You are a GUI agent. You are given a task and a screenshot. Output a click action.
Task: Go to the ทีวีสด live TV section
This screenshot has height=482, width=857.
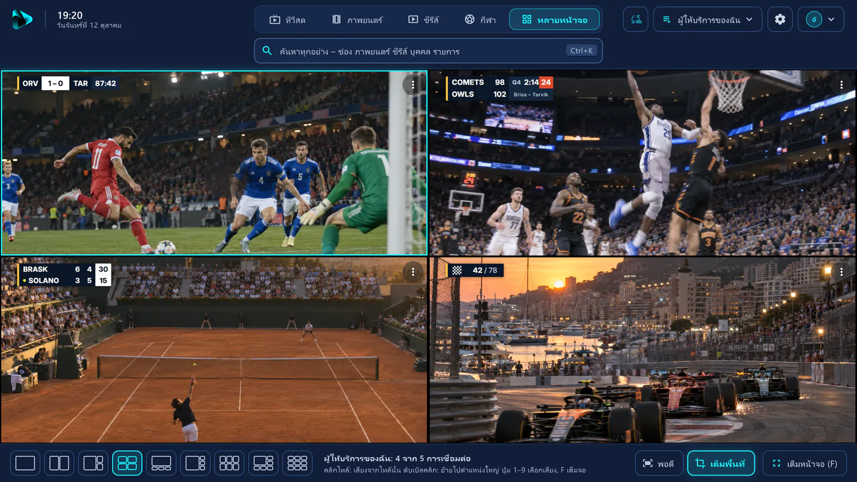tap(288, 20)
